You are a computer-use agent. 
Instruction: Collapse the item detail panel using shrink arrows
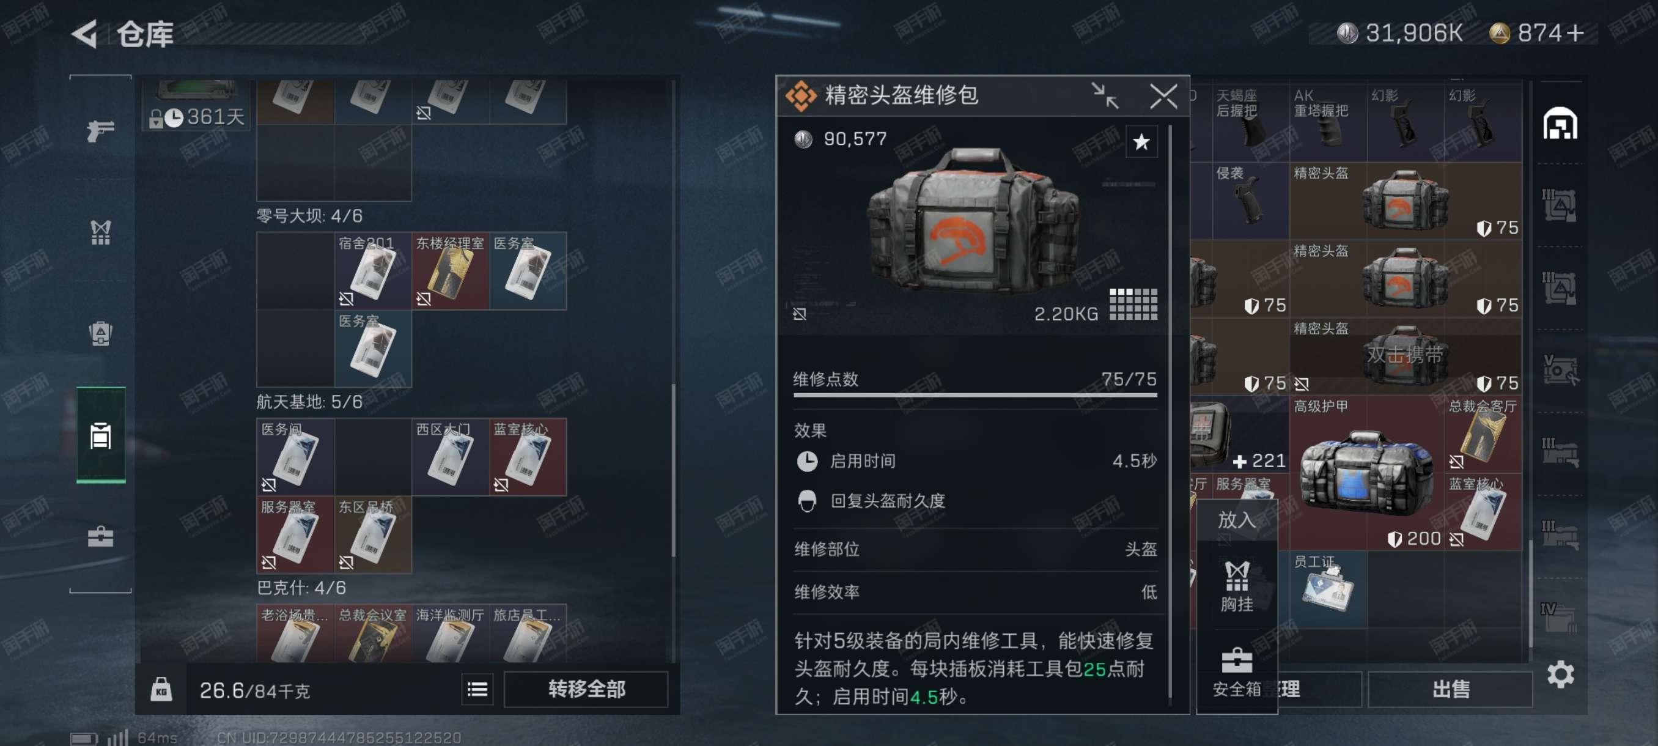pos(1105,96)
